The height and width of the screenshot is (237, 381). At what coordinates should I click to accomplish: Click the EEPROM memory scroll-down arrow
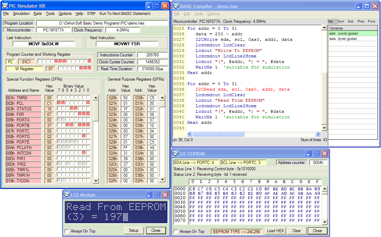pos(324,222)
